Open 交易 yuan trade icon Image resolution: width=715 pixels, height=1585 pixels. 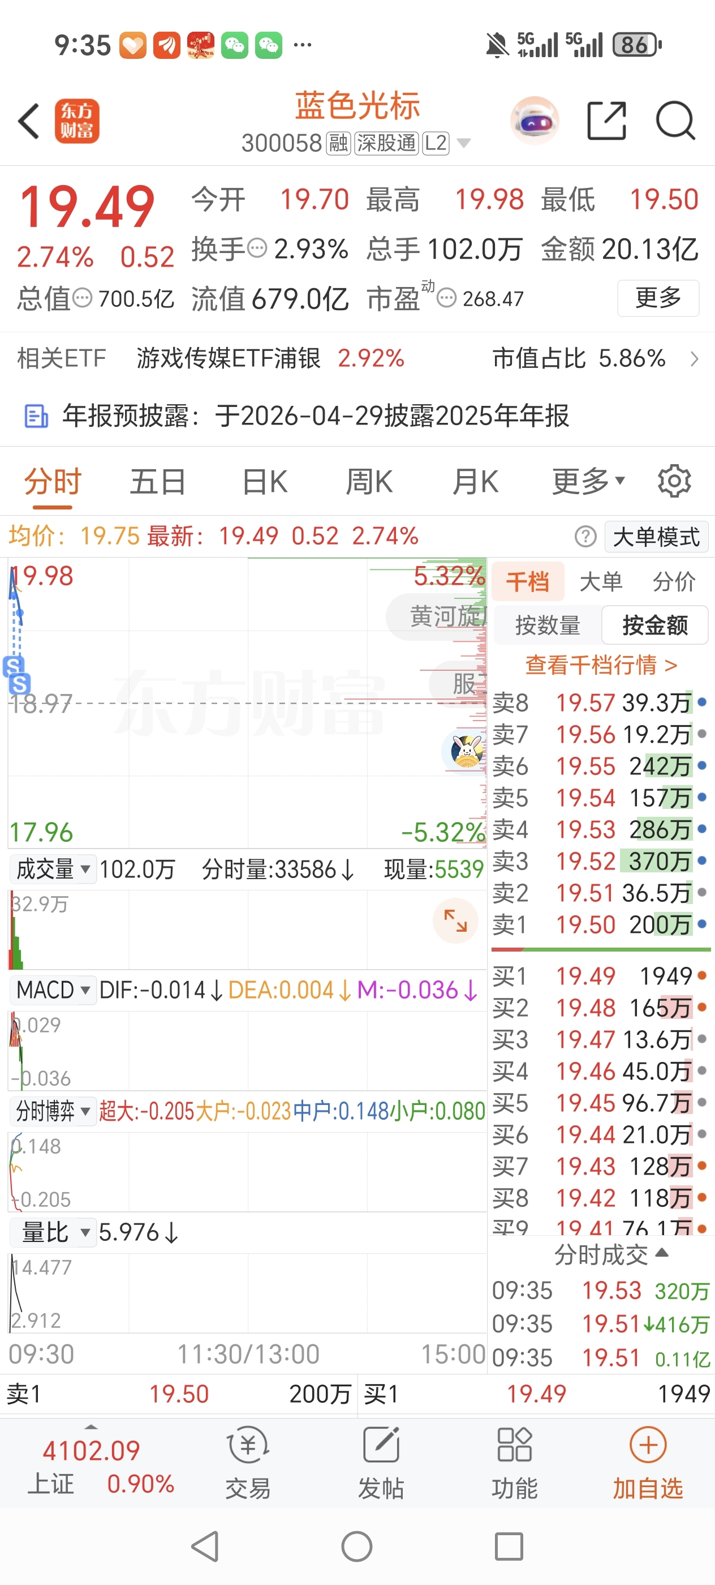pos(248,1445)
